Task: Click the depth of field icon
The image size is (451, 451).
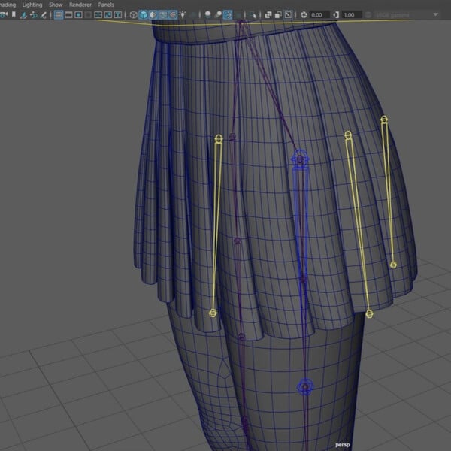Action: tap(238, 15)
